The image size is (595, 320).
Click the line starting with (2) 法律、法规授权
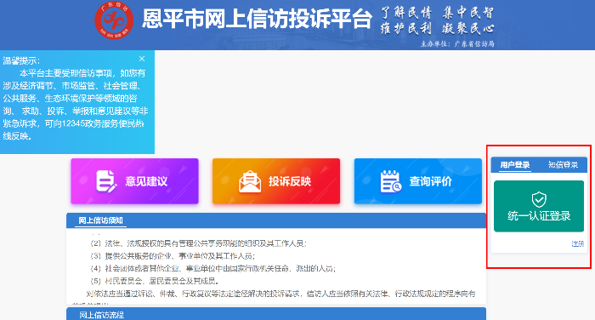pos(198,243)
